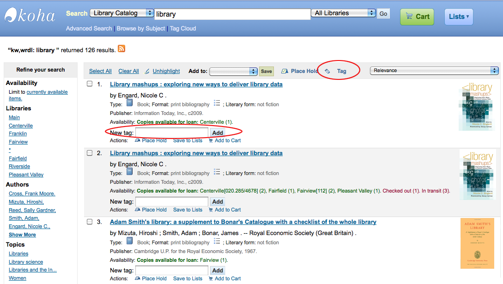
Task: Click the Library mashups cover image, result 2
Action: click(x=477, y=175)
